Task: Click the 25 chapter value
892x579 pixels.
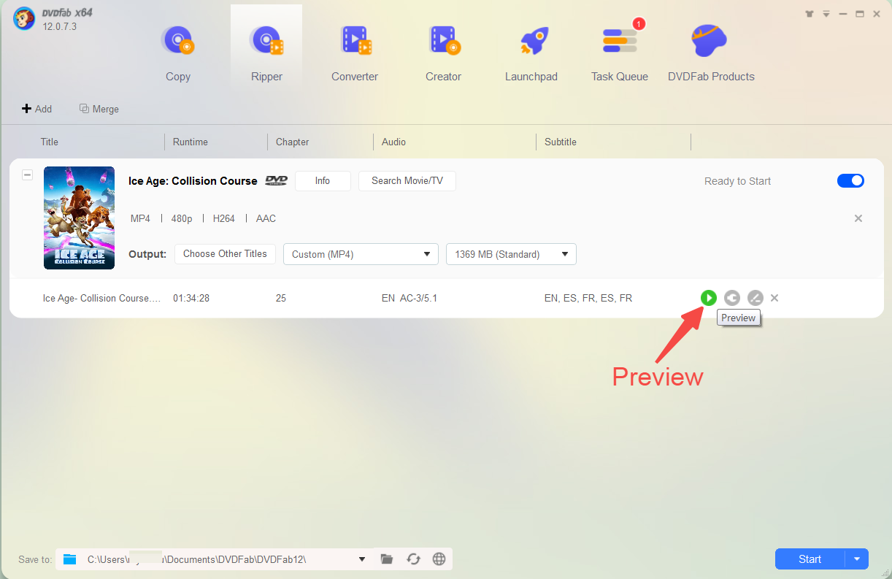Action: coord(281,298)
